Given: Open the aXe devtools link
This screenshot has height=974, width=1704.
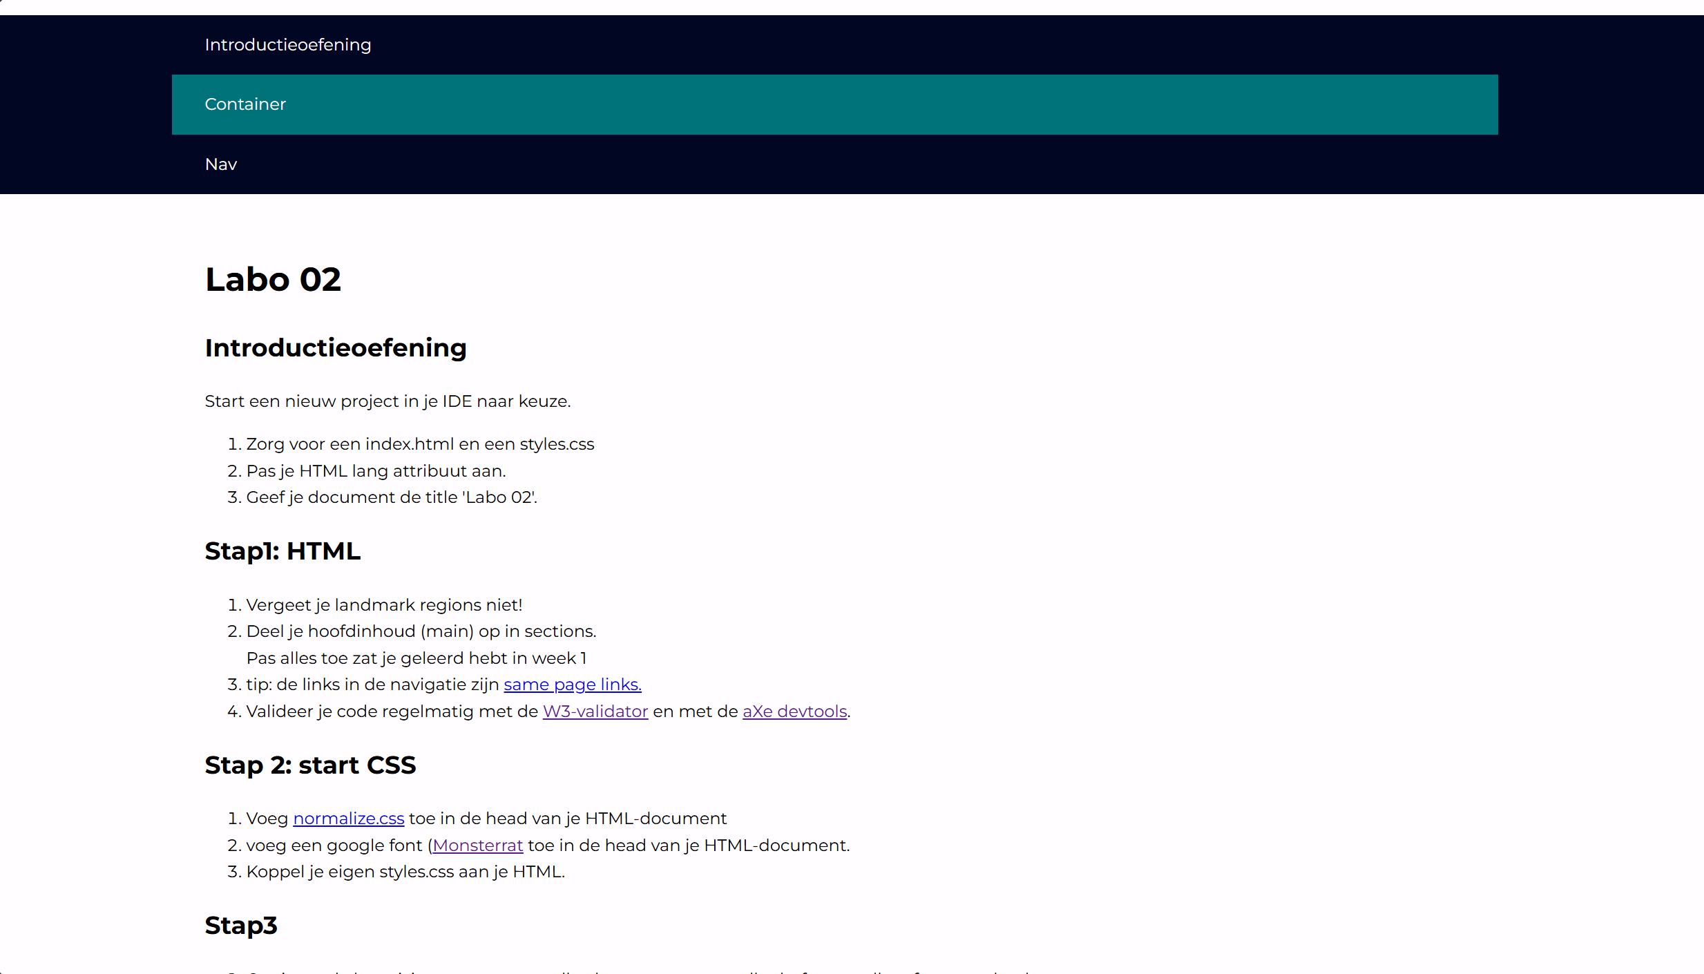Looking at the screenshot, I should pyautogui.click(x=795, y=712).
